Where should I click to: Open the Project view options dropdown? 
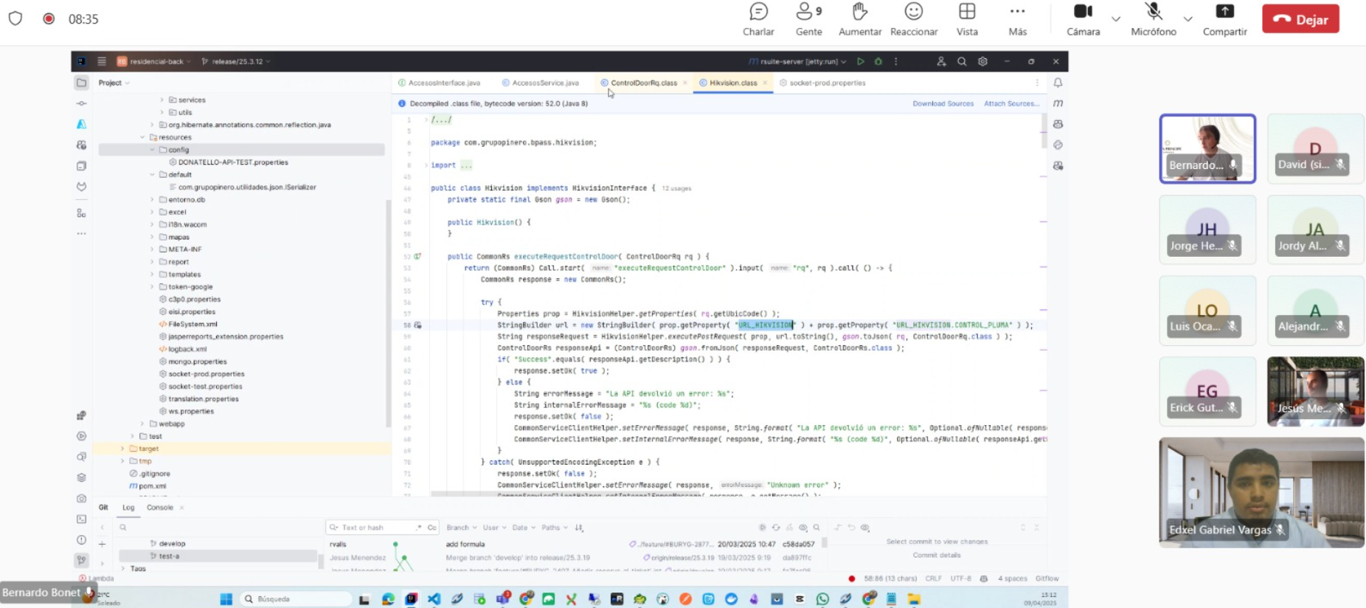point(114,83)
